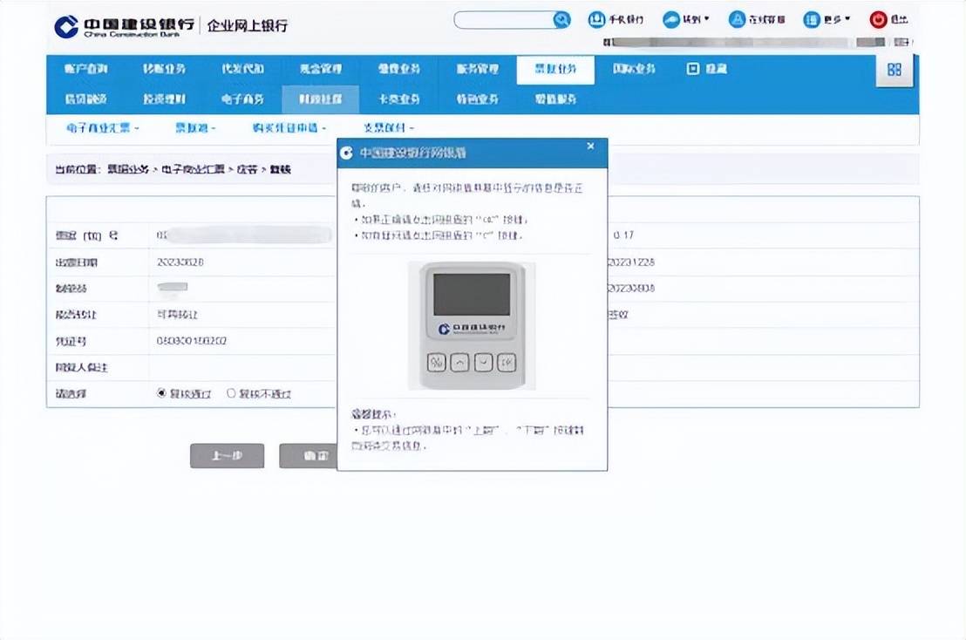This screenshot has width=966, height=640.
Task: Close the 网银盾 dialog with the X
Action: click(x=591, y=146)
